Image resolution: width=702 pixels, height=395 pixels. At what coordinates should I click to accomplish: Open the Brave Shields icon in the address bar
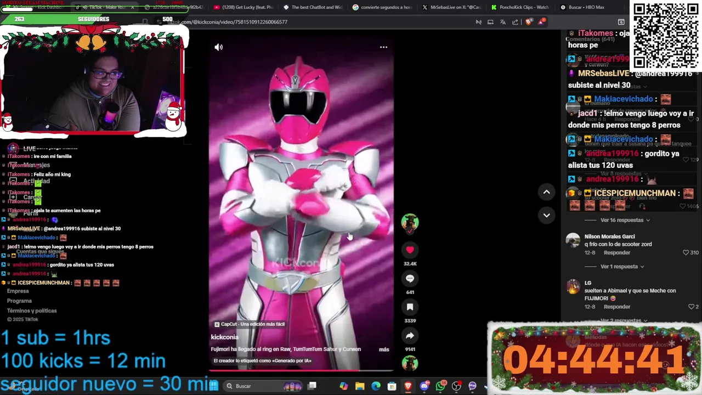528,22
